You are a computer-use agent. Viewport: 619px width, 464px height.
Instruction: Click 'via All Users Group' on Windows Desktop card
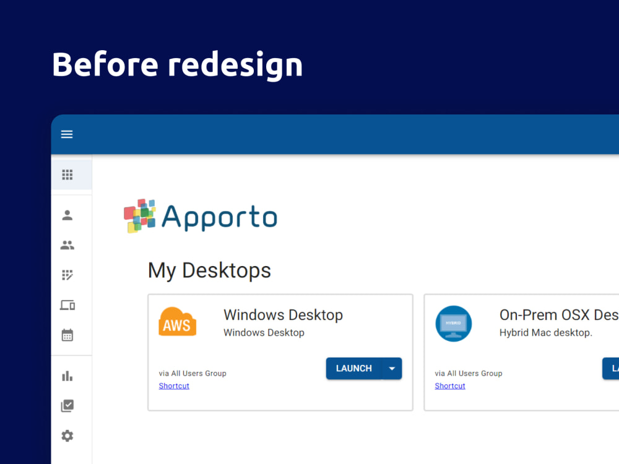(x=193, y=373)
